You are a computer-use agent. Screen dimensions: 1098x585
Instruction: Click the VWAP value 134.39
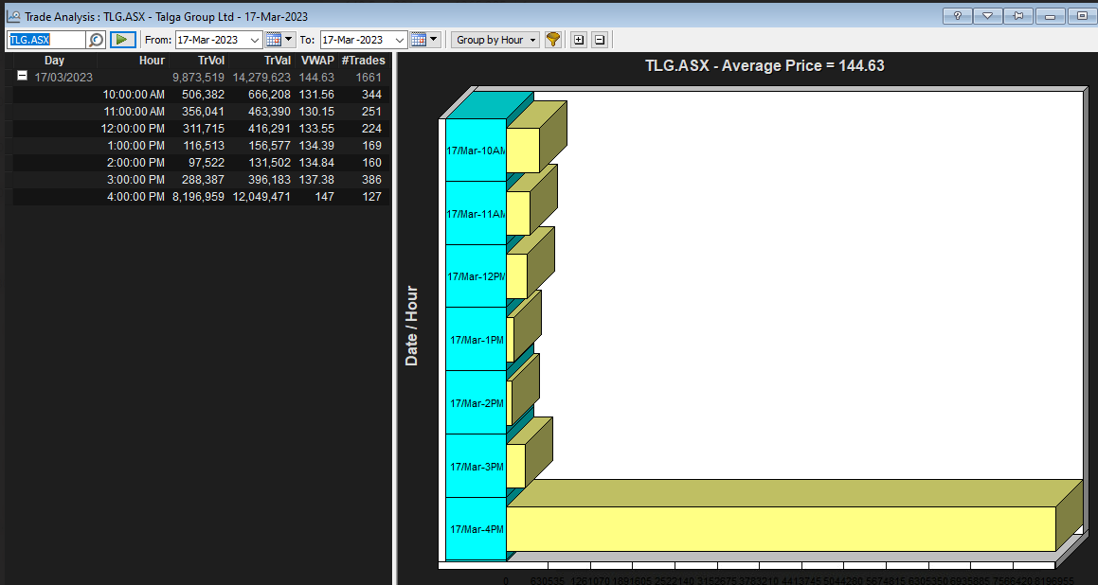317,146
